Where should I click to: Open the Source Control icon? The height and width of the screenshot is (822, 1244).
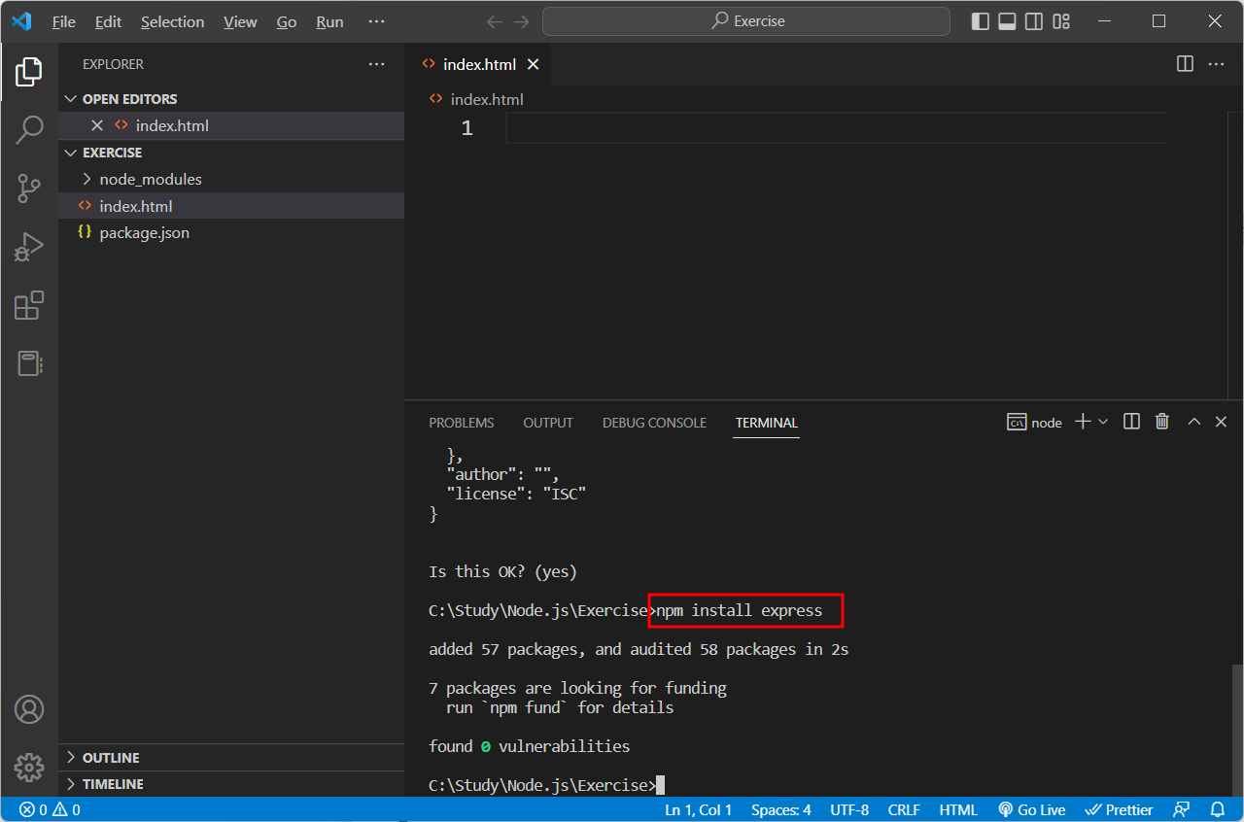(29, 188)
